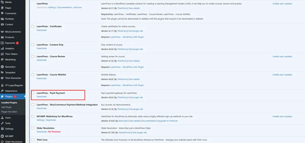Image resolution: width=305 pixels, height=143 pixels.
Task: Open Payments menu with notification badge
Action: 10,43
